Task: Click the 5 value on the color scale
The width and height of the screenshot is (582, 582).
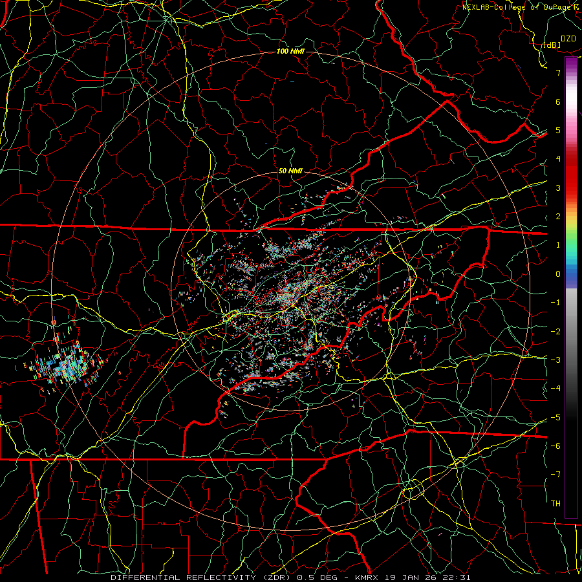Action: tap(558, 130)
